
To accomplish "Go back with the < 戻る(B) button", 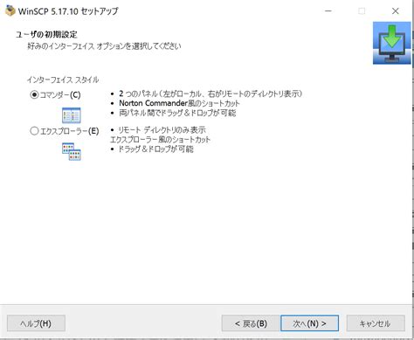I will pos(251,323).
